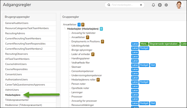
Task: Click the magnifier search icon
Action: 109,5
